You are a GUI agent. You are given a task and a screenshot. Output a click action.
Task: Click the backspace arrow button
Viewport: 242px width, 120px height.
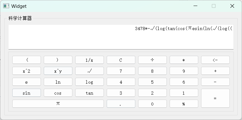pyautogui.click(x=215, y=60)
